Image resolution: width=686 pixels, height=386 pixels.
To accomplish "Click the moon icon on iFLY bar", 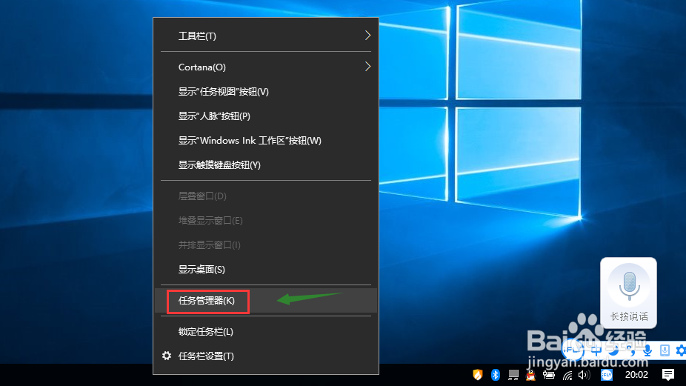I will click(x=614, y=350).
